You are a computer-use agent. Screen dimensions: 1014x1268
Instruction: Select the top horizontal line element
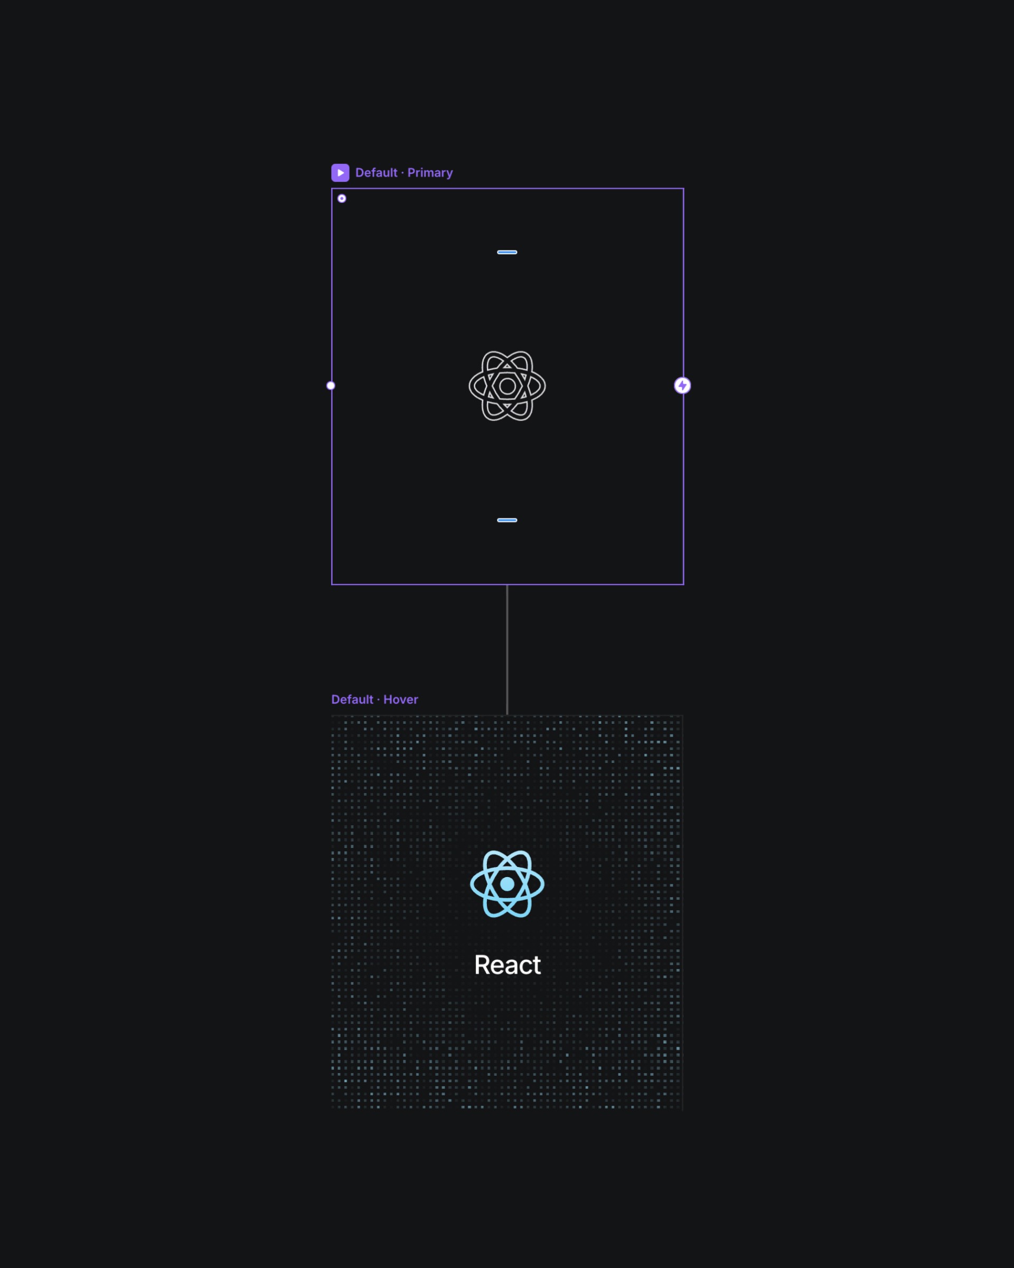(507, 251)
